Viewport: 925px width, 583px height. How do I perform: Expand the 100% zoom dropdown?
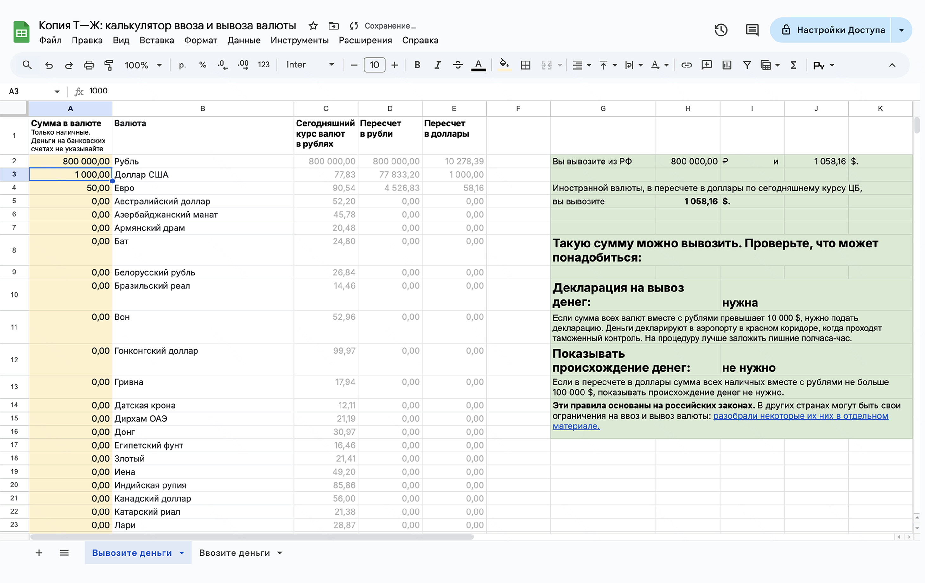tap(143, 65)
